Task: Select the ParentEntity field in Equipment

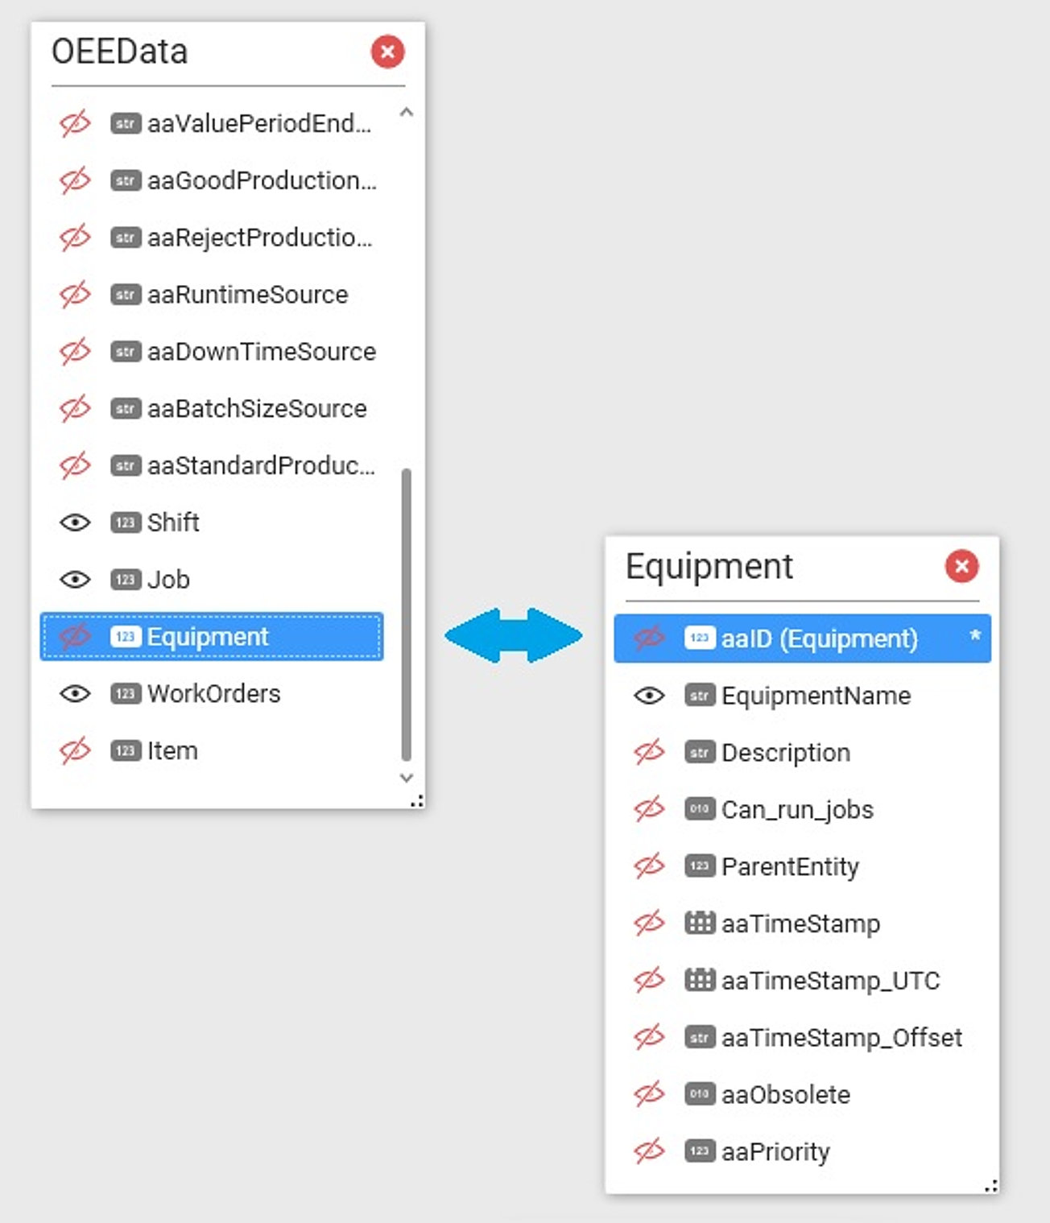Action: pyautogui.click(x=789, y=866)
